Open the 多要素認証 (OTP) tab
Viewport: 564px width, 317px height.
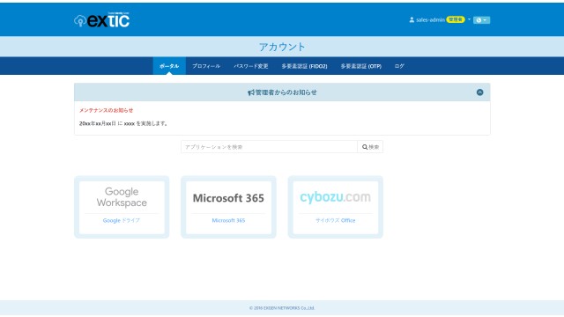pyautogui.click(x=360, y=66)
